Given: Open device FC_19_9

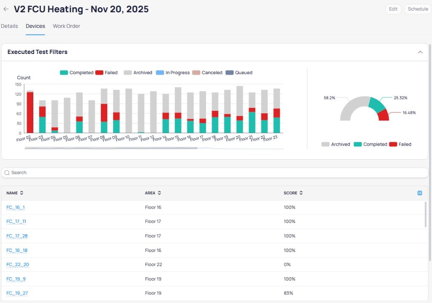Looking at the screenshot, I should 16,279.
